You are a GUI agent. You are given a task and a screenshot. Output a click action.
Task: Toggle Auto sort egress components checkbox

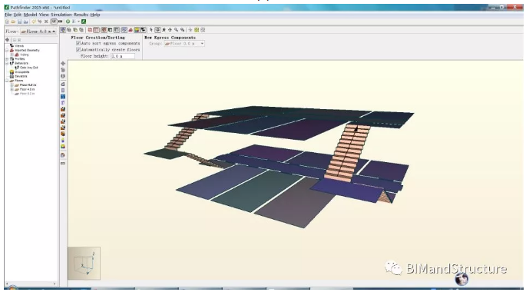click(x=78, y=43)
